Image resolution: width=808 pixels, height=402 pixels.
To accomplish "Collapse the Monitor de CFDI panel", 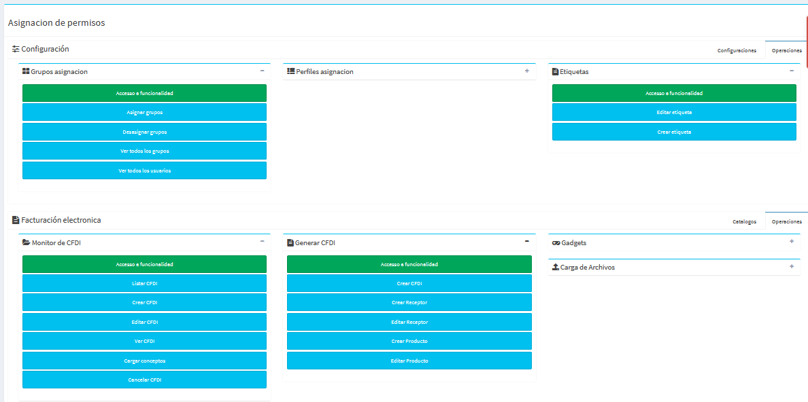I will tap(262, 241).
